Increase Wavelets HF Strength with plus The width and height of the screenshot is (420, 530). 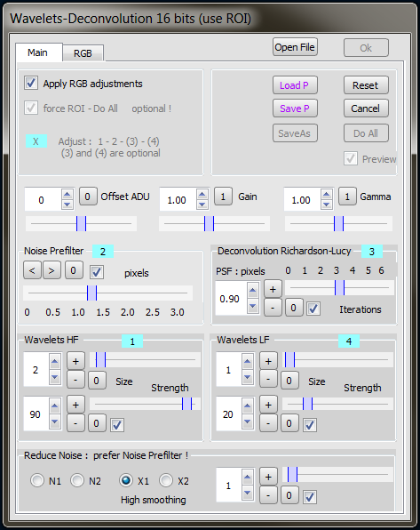click(x=76, y=405)
